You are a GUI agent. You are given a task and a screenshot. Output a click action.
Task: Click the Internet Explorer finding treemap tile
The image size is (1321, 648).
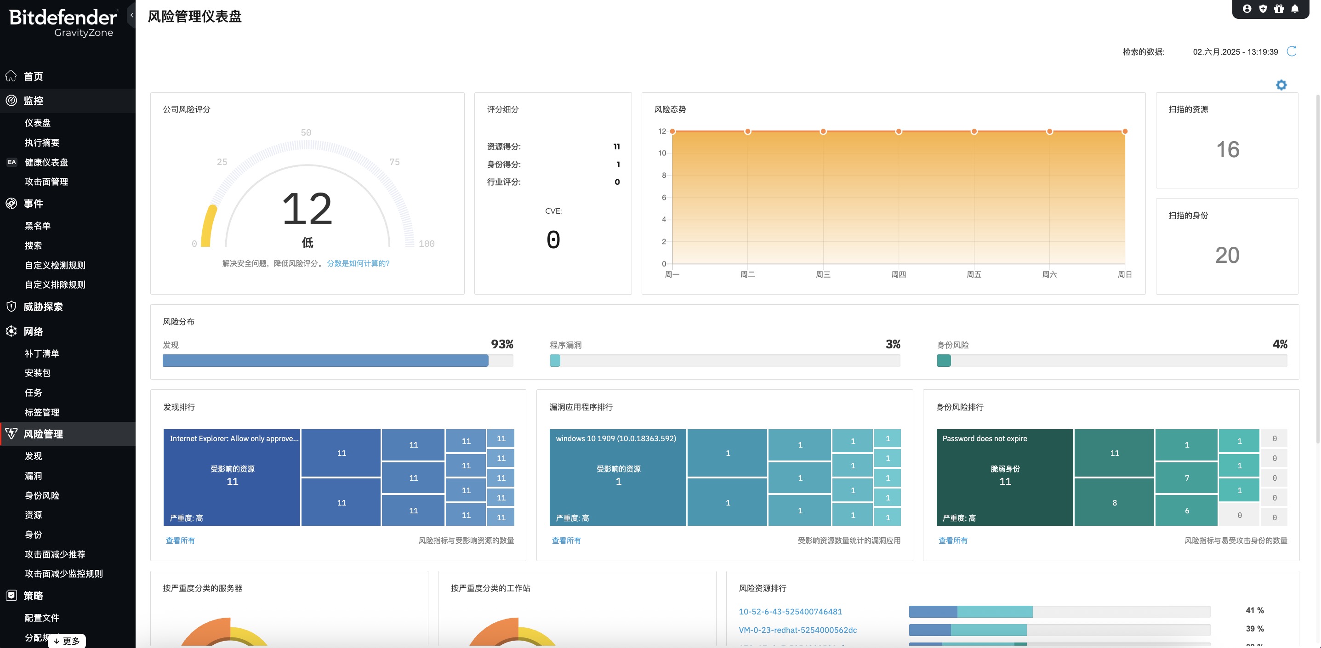[232, 477]
